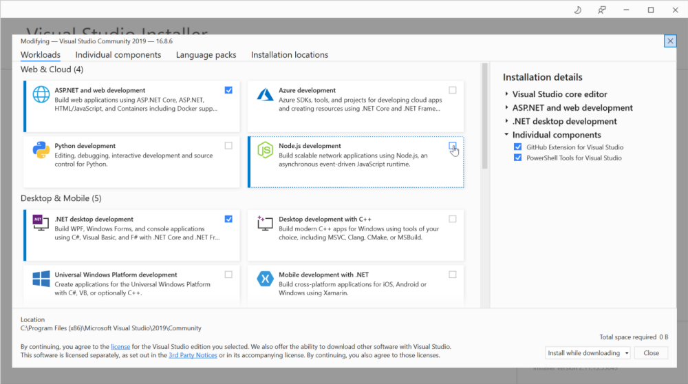Collapse the Individual components section
The image size is (688, 384).
pos(506,134)
